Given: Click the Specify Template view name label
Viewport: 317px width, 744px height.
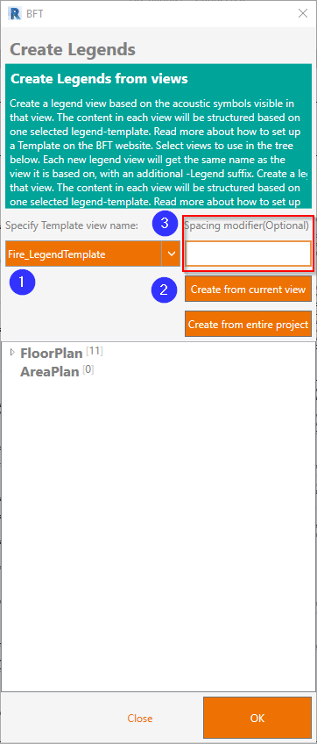Looking at the screenshot, I should 72,225.
